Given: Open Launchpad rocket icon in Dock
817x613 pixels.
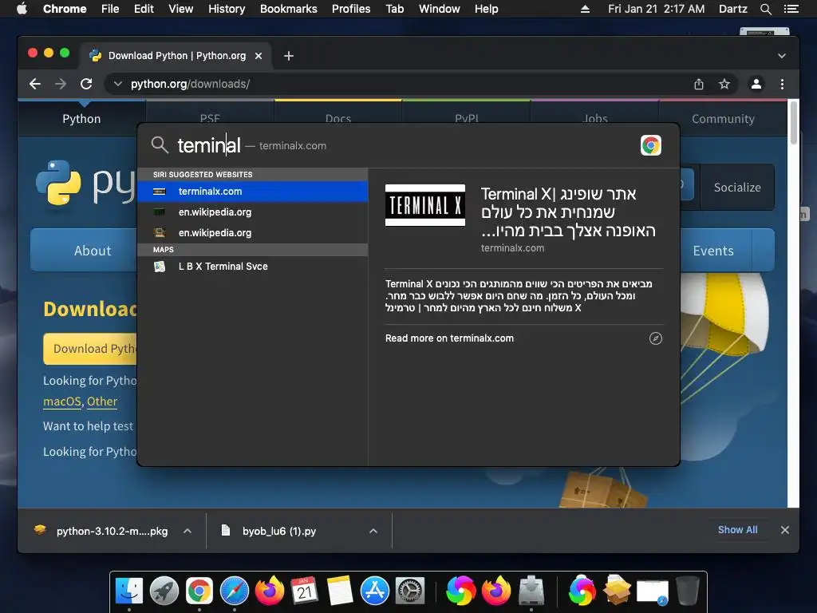Looking at the screenshot, I should click(164, 591).
